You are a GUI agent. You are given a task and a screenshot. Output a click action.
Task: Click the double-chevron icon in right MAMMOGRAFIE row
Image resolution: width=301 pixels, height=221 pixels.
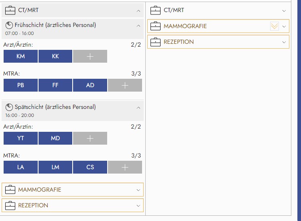point(275,26)
